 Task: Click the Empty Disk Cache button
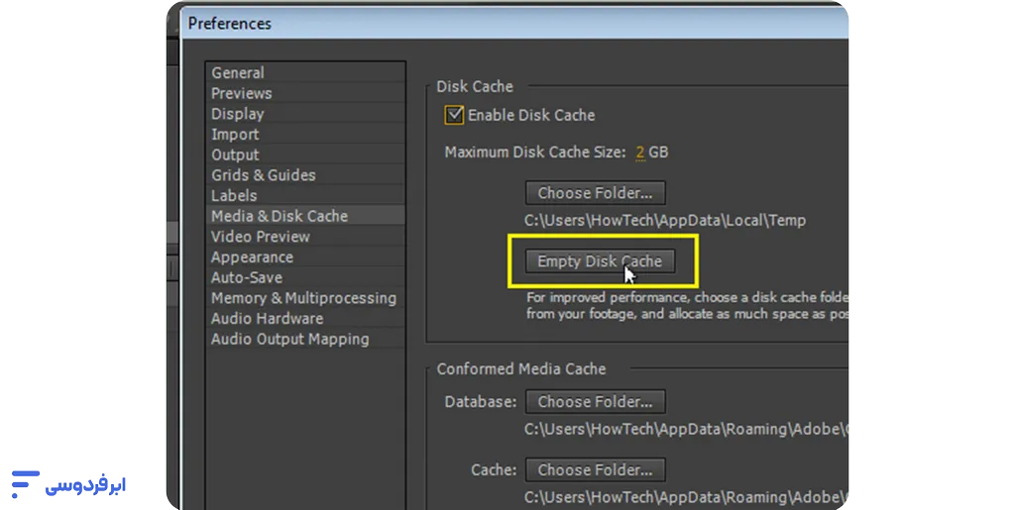600,261
